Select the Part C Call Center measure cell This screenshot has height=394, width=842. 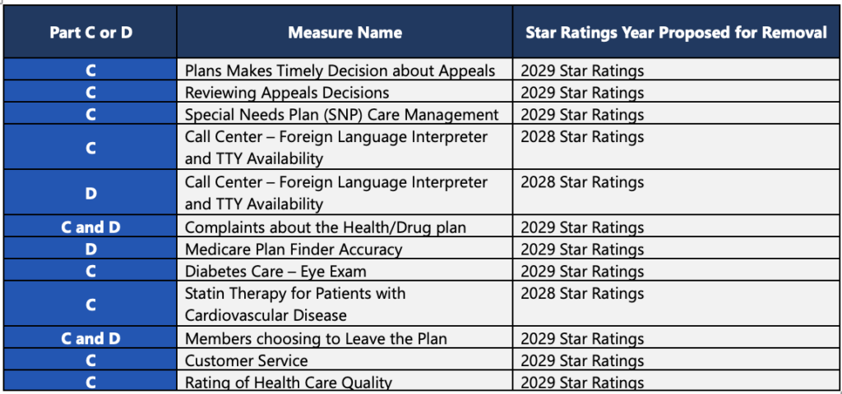tap(336, 148)
